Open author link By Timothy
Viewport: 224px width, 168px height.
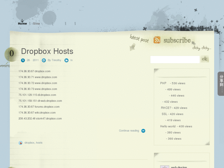click(x=55, y=60)
